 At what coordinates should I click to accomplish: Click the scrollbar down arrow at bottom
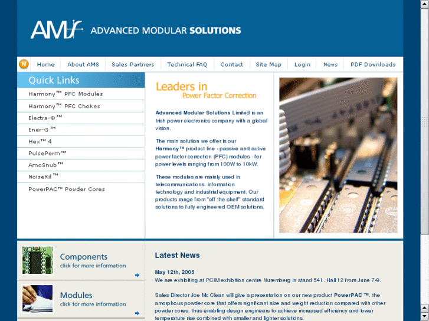point(425,317)
